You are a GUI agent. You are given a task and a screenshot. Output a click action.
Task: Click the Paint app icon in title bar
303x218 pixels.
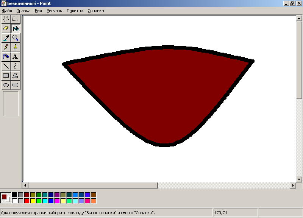click(3, 3)
